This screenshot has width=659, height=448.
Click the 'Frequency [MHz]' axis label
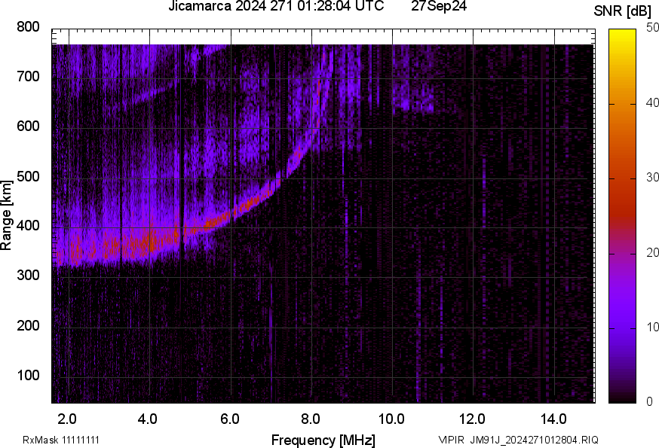click(323, 440)
